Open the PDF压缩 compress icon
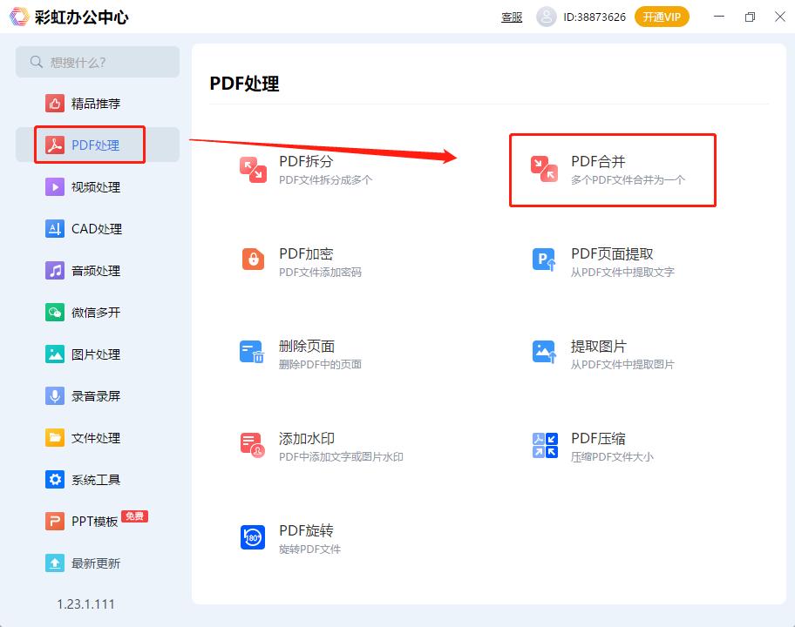This screenshot has height=627, width=795. [x=545, y=445]
